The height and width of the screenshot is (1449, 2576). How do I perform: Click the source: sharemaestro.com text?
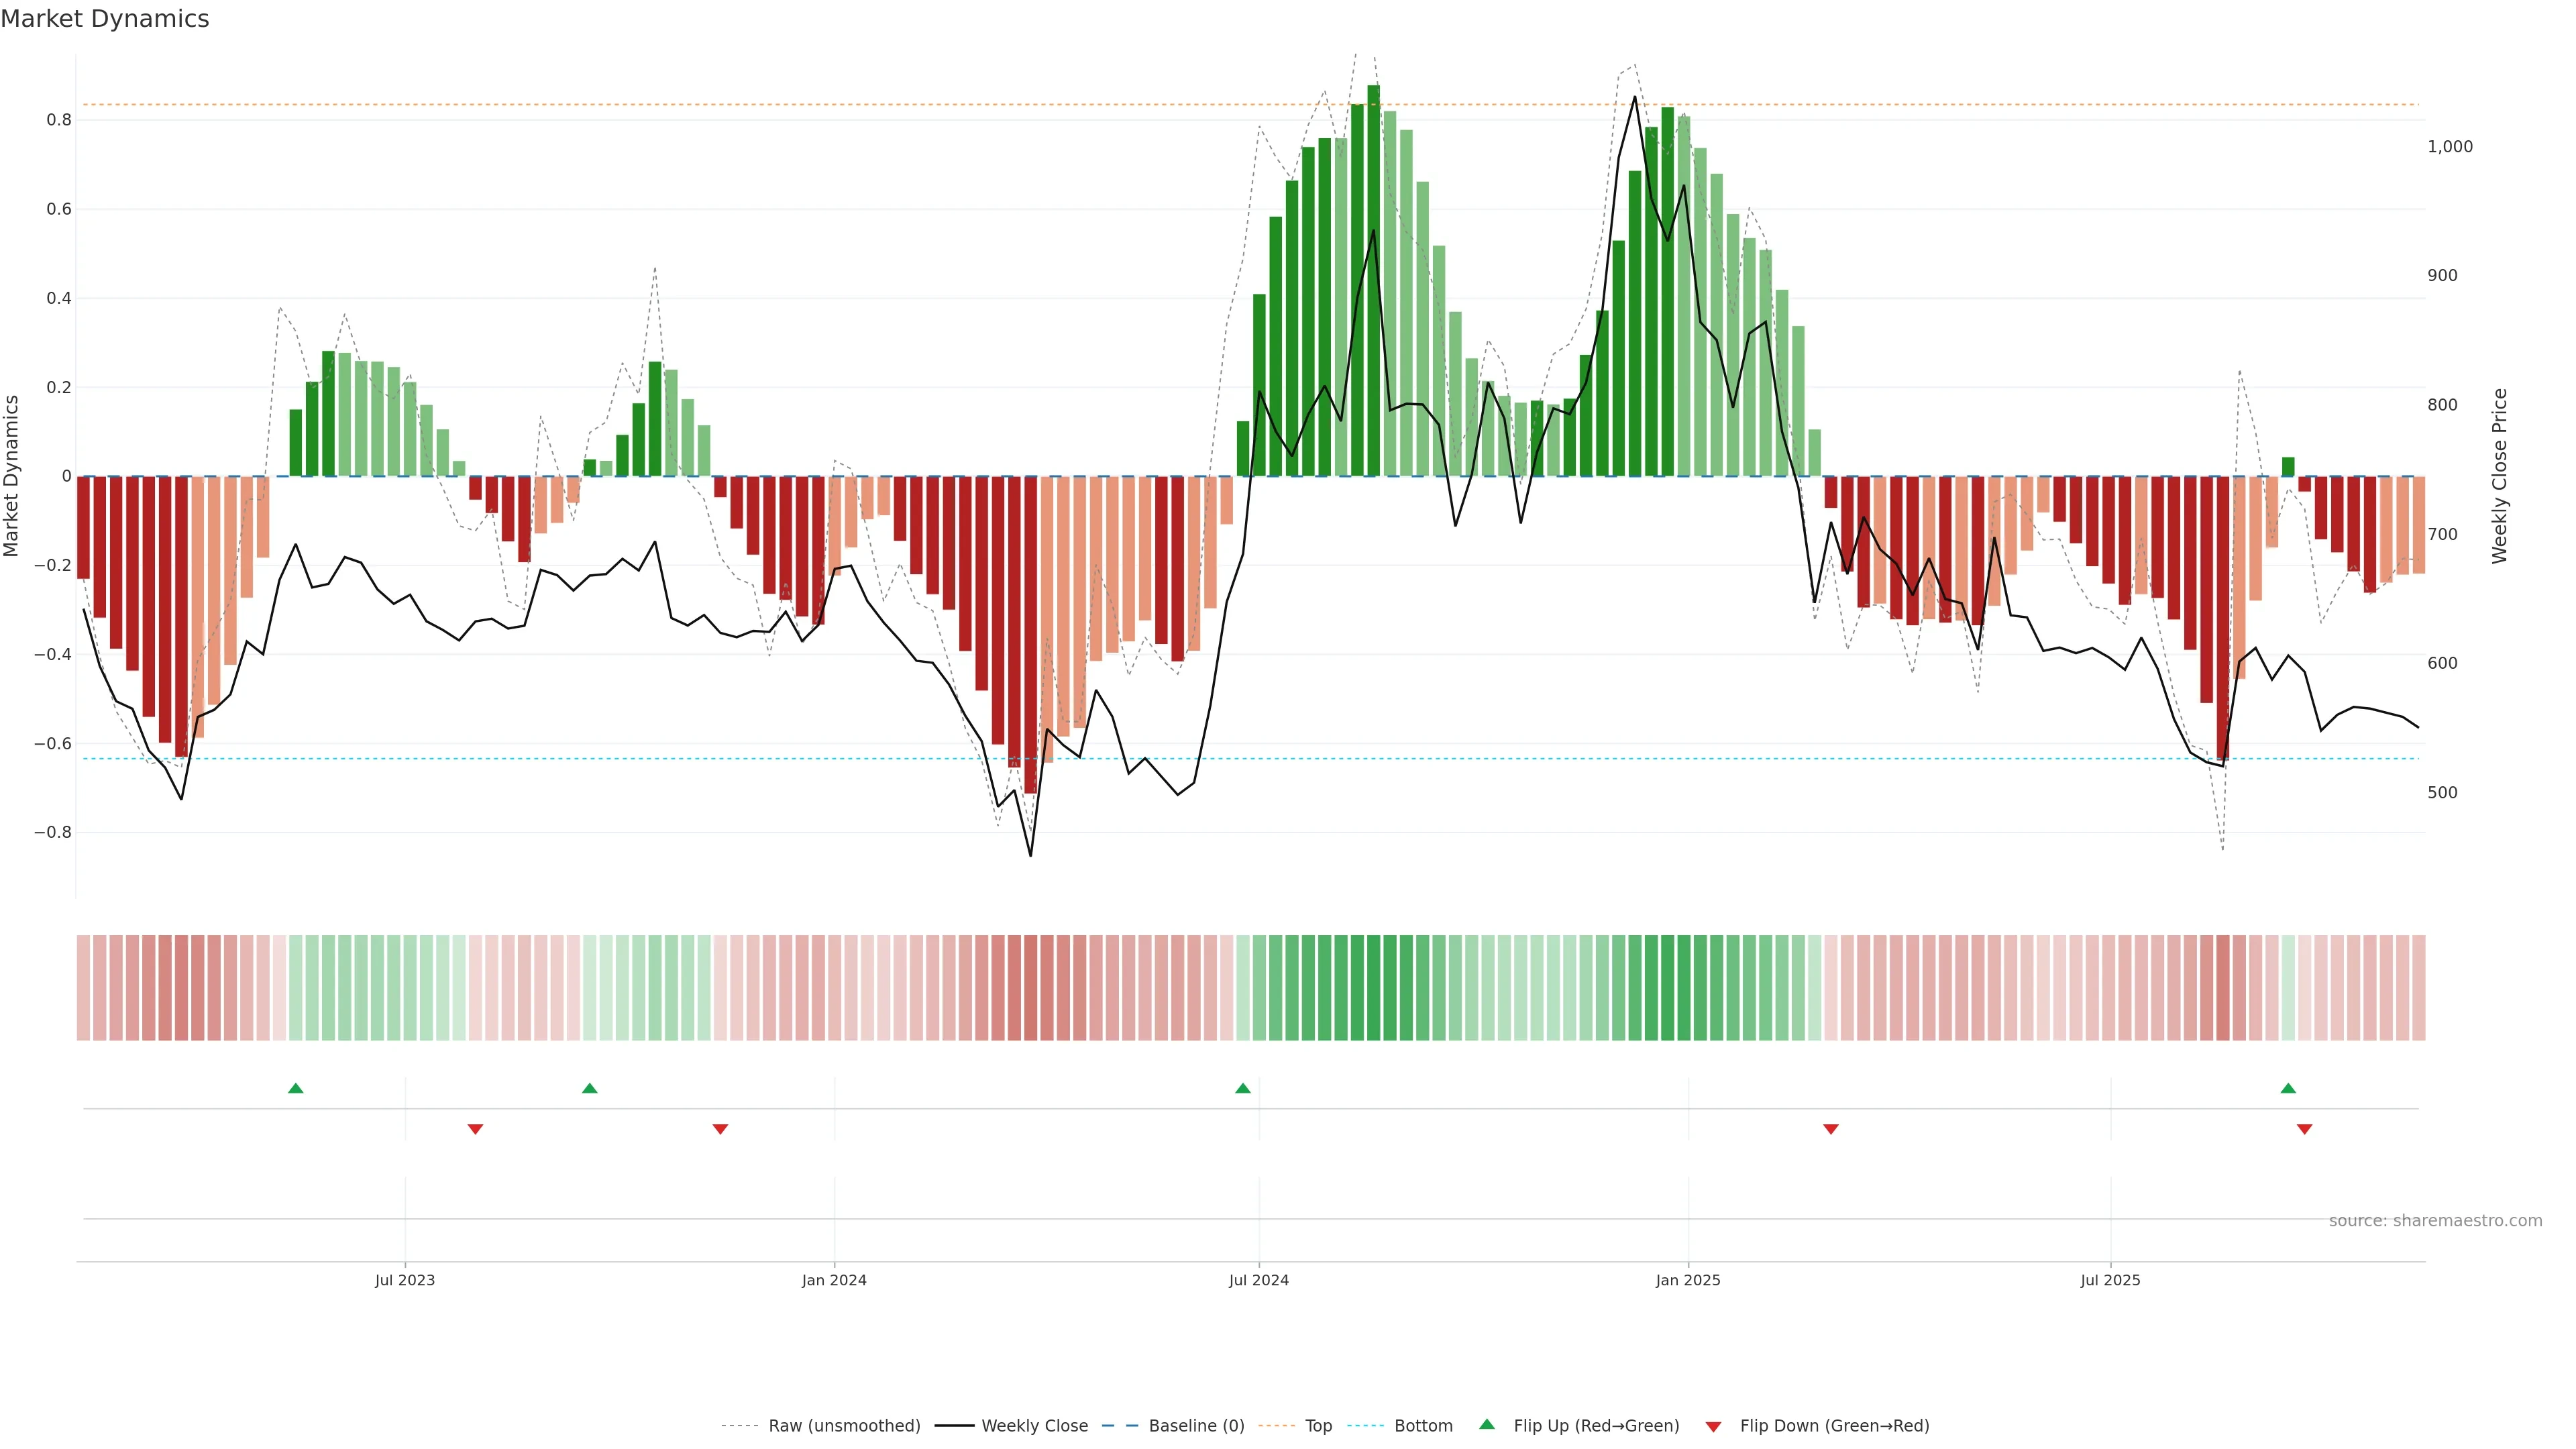pos(2435,1221)
